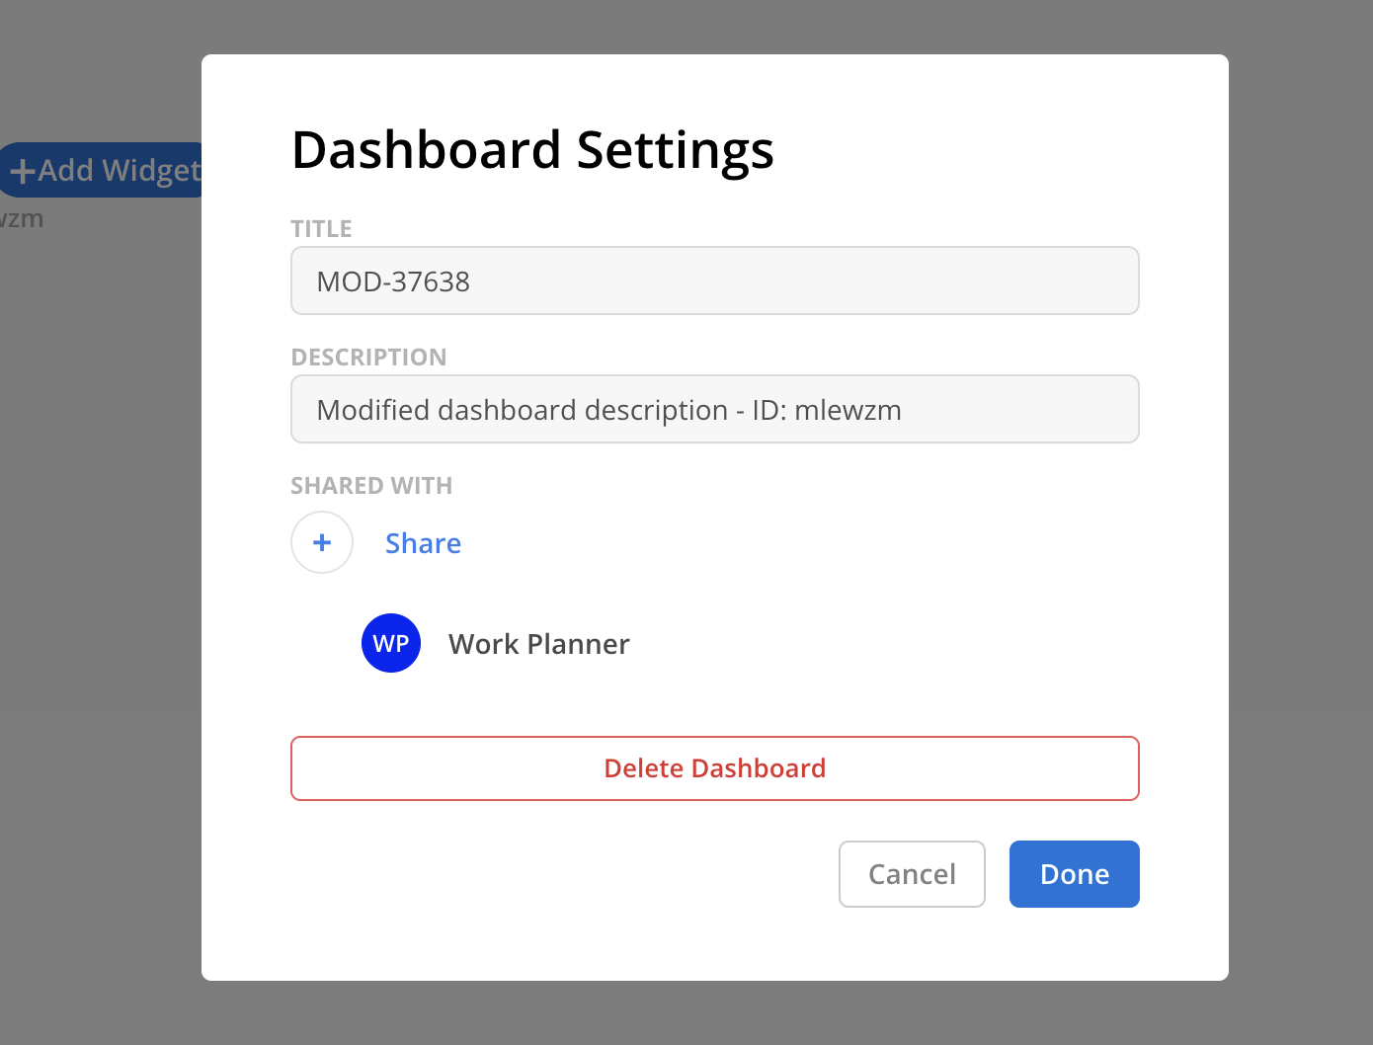
Task: Click the plus icon on Add Widget
Action: (x=22, y=172)
